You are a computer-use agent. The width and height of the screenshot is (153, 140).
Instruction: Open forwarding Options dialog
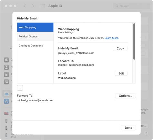point(126,96)
